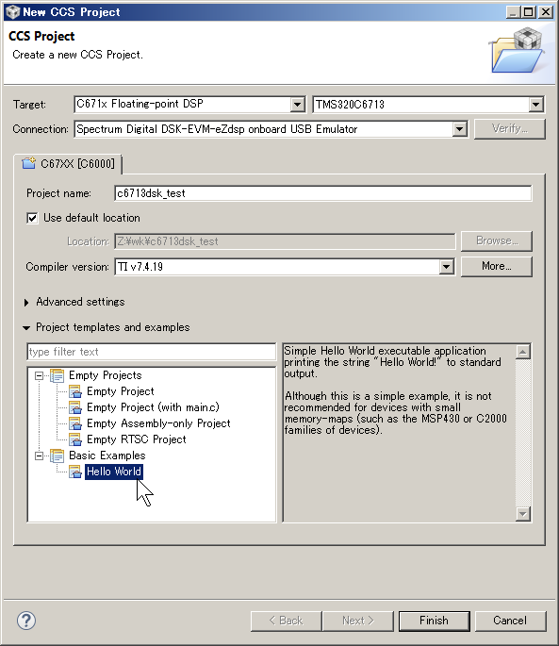Viewport: 559px width, 646px height.
Task: Select the C67XX [C6000] tab
Action: pyautogui.click(x=69, y=164)
